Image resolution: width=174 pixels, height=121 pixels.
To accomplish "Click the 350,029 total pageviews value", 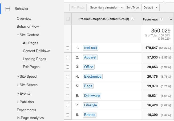I will (161, 31).
